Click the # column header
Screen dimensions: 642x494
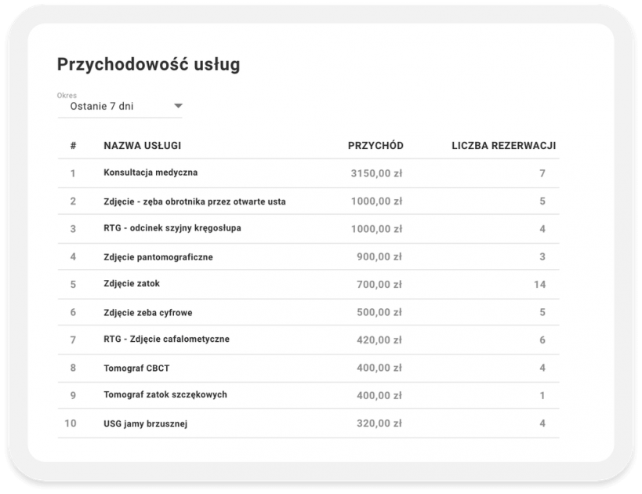point(73,145)
